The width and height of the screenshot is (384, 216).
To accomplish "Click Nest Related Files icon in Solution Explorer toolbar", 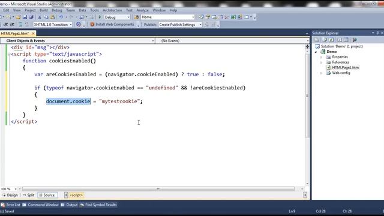I will point(340,40).
